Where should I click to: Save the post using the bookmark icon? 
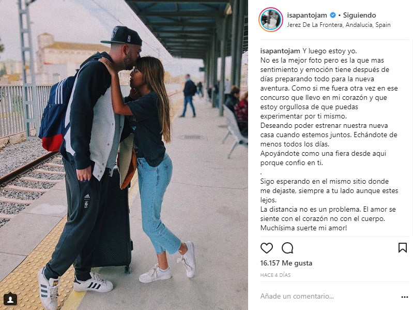coord(403,248)
